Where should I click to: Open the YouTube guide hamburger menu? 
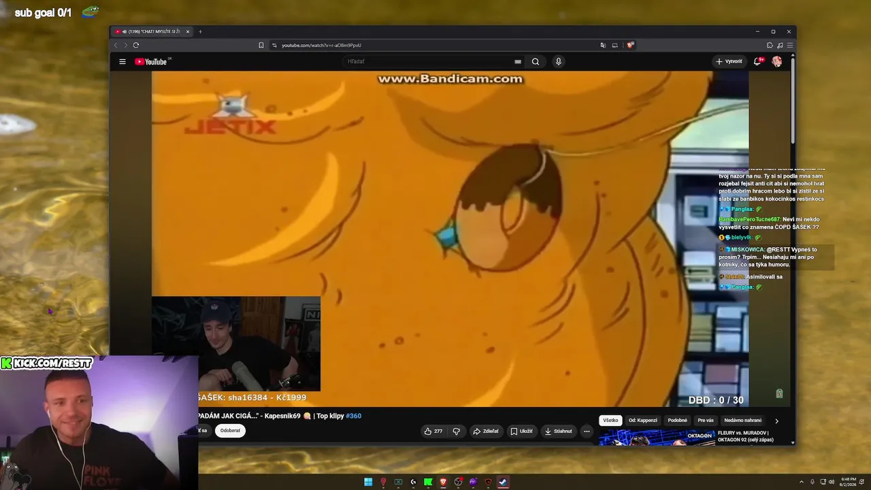[x=122, y=61]
